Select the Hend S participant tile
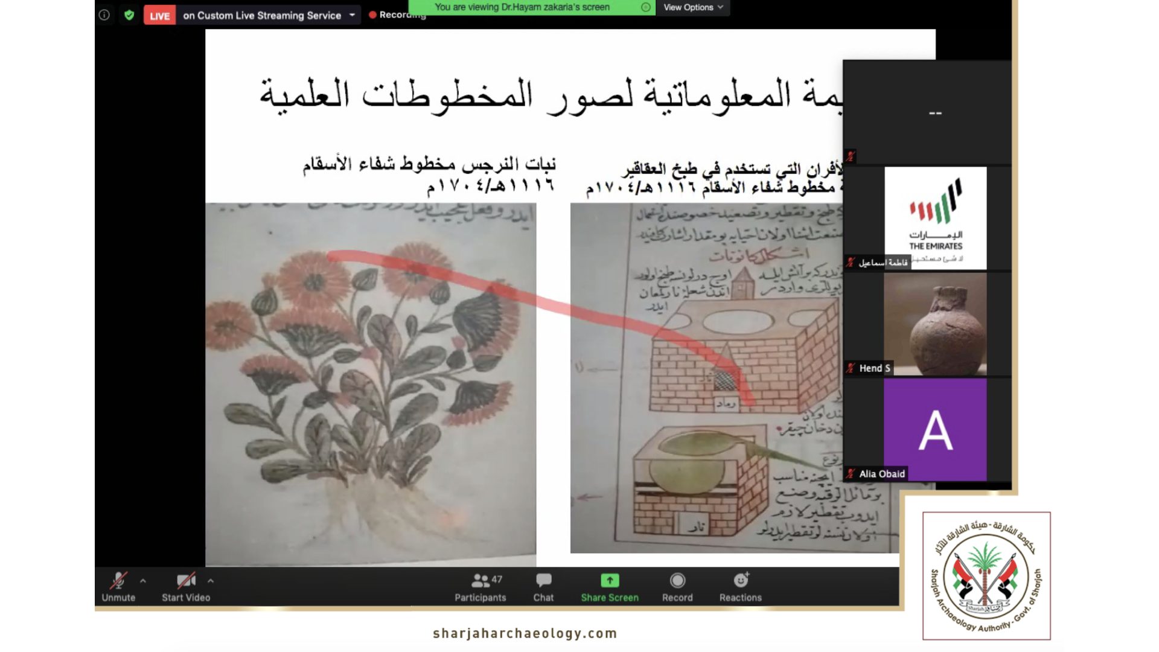 [x=927, y=324]
